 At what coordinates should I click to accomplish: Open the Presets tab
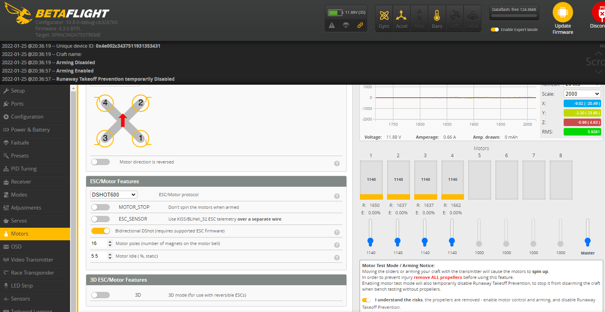click(x=35, y=156)
